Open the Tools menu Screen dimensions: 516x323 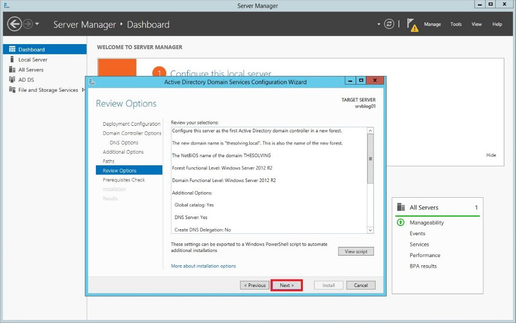pos(456,24)
